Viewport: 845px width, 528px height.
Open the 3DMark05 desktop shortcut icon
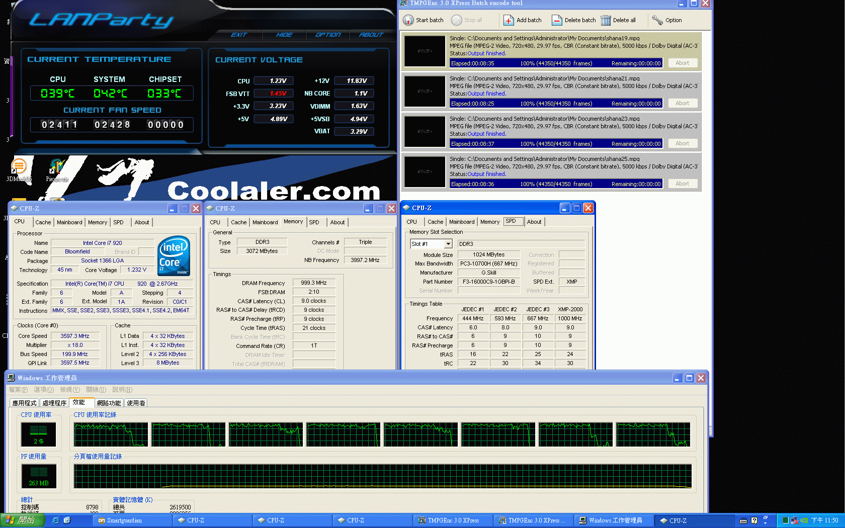pyautogui.click(x=19, y=165)
